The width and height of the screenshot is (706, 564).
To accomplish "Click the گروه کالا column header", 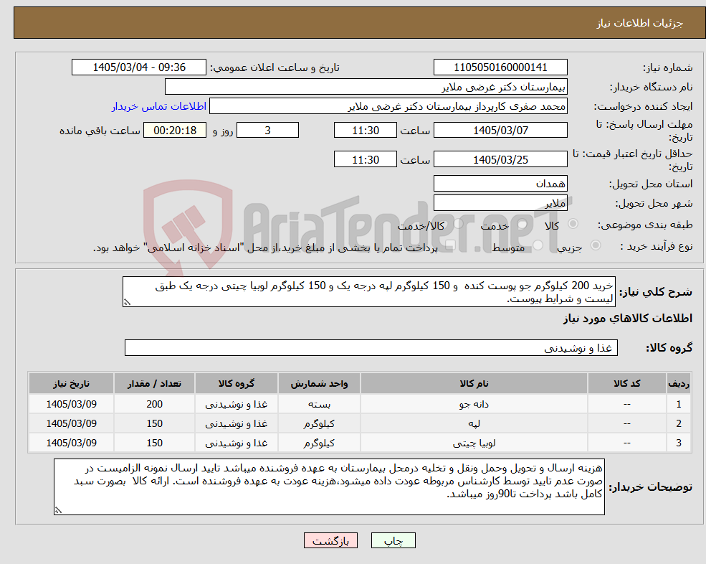I will pos(237,383).
